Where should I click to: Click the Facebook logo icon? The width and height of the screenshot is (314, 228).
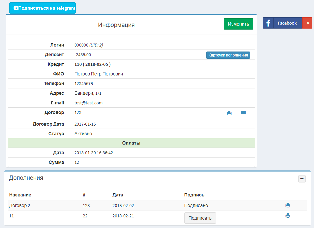click(268, 23)
